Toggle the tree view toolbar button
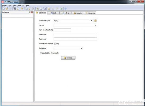The height and width of the screenshot is (106, 145). (x=15, y=9)
